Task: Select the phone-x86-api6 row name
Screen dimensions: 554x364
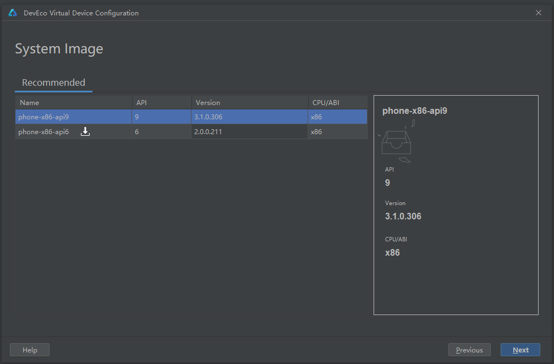Action: (x=43, y=132)
